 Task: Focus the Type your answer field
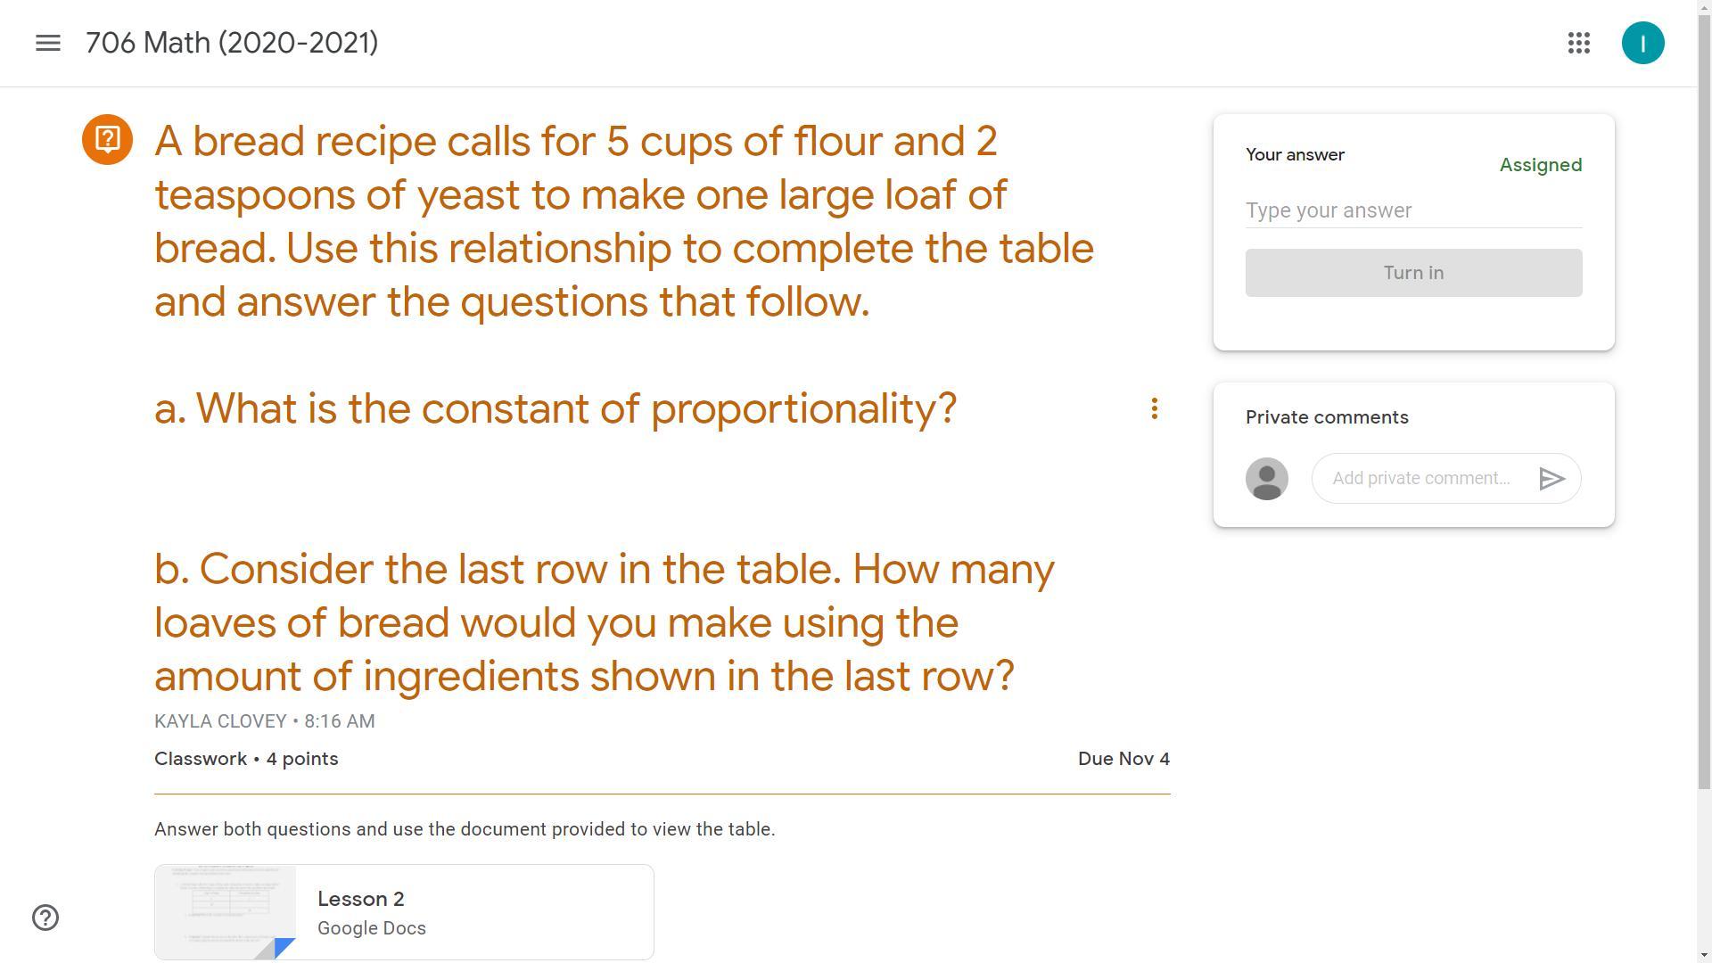[x=1413, y=210]
